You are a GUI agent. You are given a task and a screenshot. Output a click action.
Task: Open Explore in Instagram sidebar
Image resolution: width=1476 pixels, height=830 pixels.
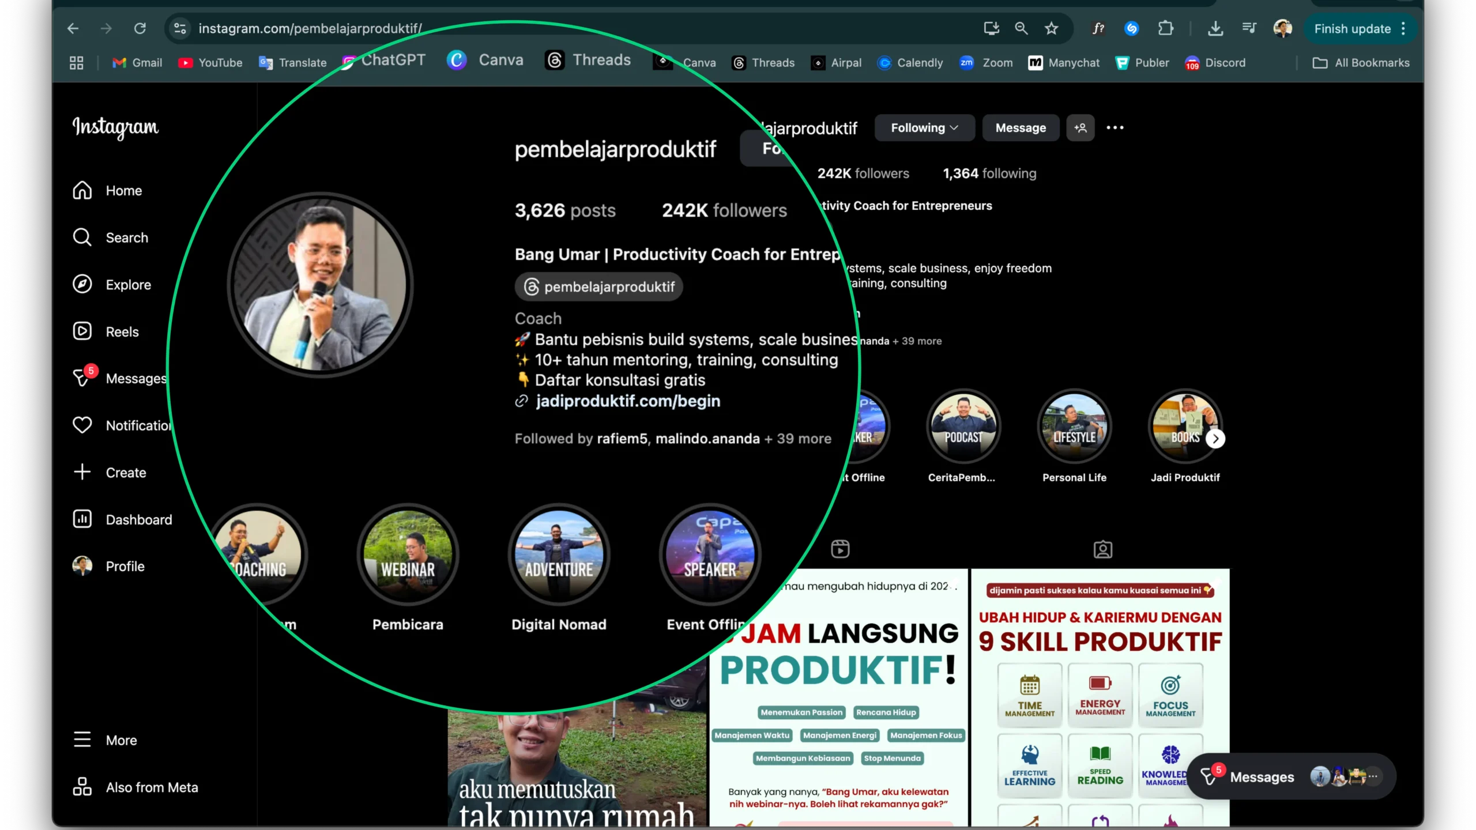112,285
